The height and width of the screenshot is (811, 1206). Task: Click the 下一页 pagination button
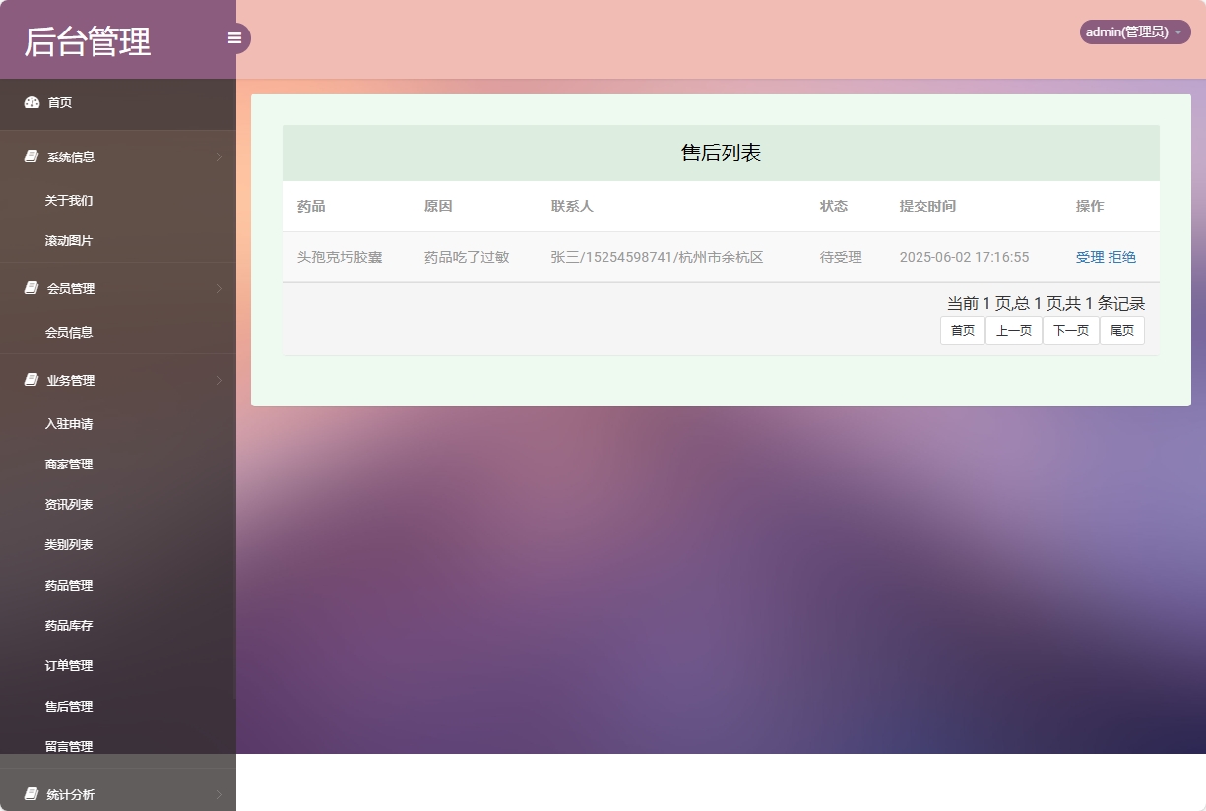[1070, 330]
